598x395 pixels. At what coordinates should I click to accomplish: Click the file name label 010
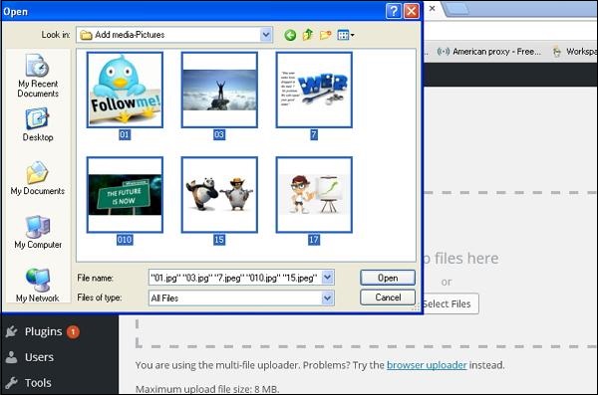point(125,240)
